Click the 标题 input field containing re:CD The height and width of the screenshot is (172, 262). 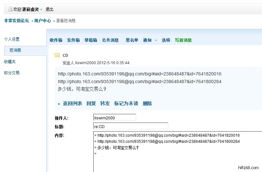coord(130,126)
